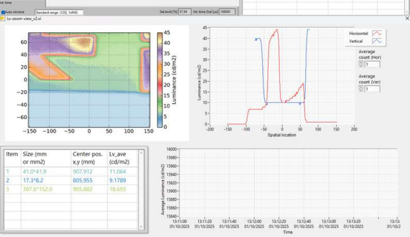Viewport: 410px width, 237px height.
Task: Click center position cell 907,912
Action: 89,172
